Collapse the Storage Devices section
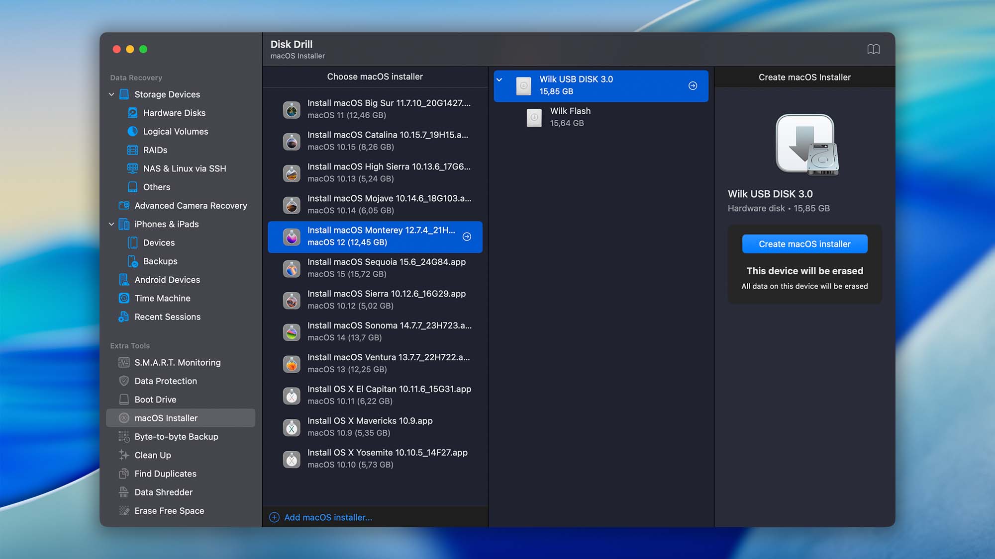This screenshot has height=559, width=995. 111,94
